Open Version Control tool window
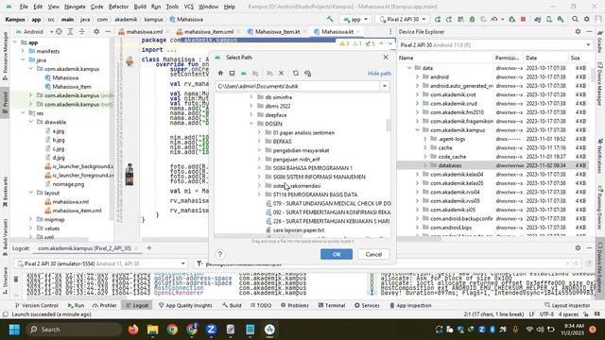605x340 pixels. coord(37,305)
